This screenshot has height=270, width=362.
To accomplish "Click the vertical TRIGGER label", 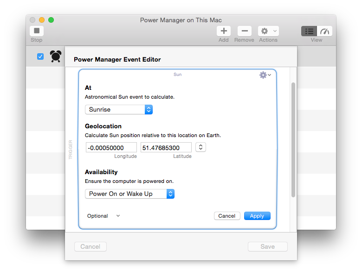I will pos(71,150).
